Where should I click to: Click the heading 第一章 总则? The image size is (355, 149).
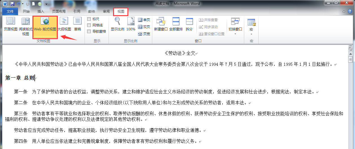20,78
